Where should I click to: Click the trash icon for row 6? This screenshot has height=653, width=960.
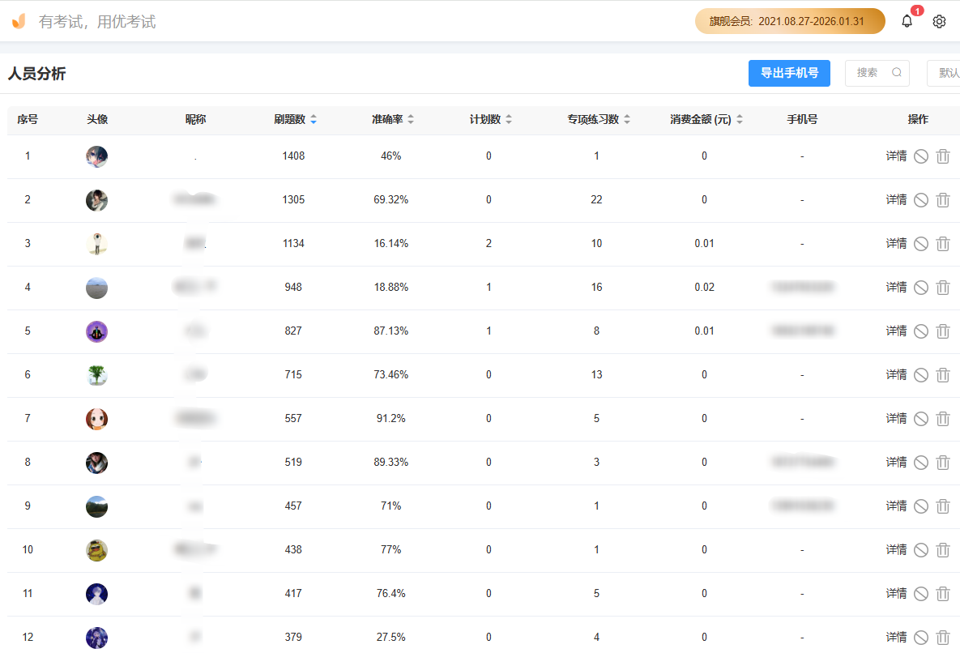[x=943, y=375]
